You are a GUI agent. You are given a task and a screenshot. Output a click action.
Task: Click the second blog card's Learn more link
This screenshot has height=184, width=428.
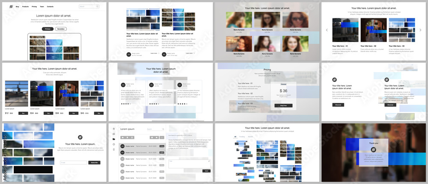pos(190,53)
